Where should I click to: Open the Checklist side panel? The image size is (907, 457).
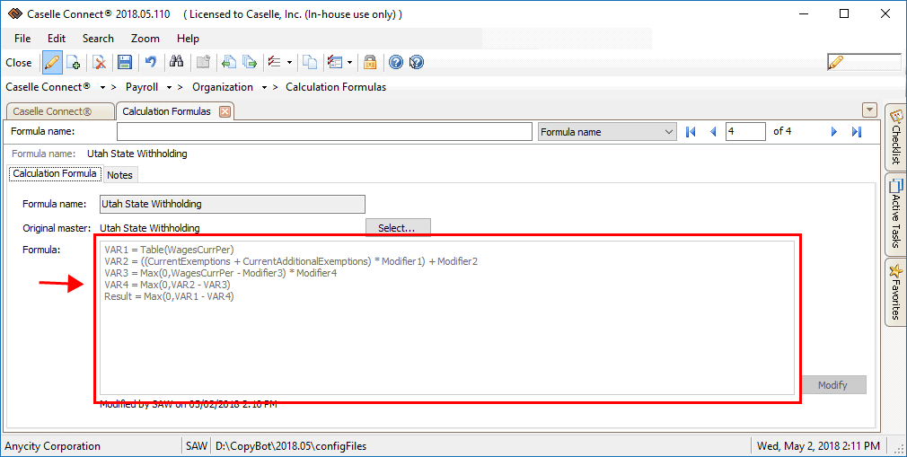point(895,137)
